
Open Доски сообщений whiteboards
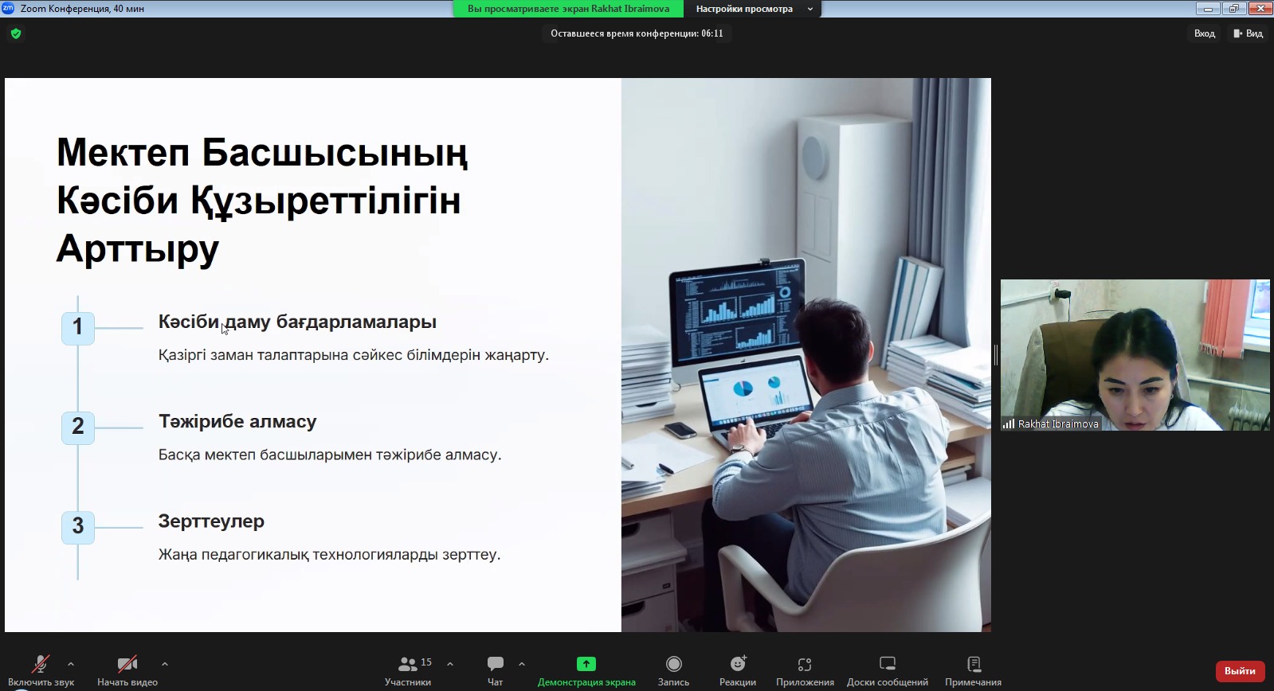(888, 670)
